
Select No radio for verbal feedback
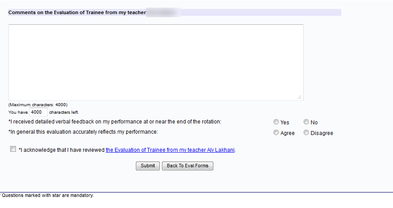pyautogui.click(x=306, y=122)
